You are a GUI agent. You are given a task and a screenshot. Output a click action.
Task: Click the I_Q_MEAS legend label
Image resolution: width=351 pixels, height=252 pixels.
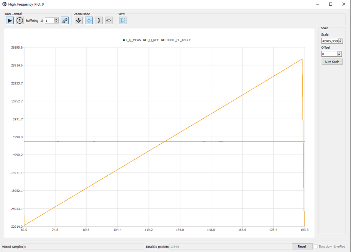133,40
